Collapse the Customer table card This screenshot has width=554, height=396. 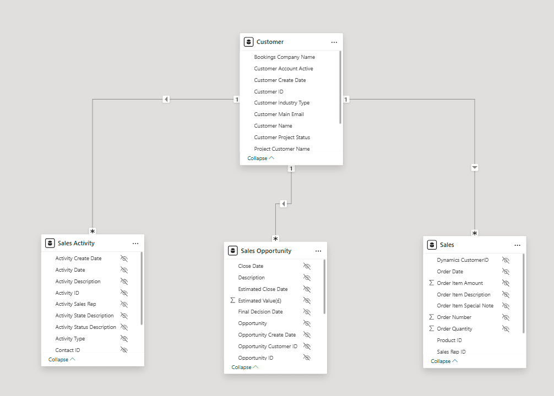point(260,158)
